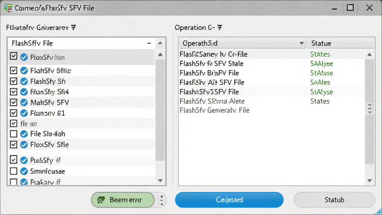The image size is (382, 215).
Task: Click the blue check icon beside PuibSfy
Action: click(x=24, y=160)
